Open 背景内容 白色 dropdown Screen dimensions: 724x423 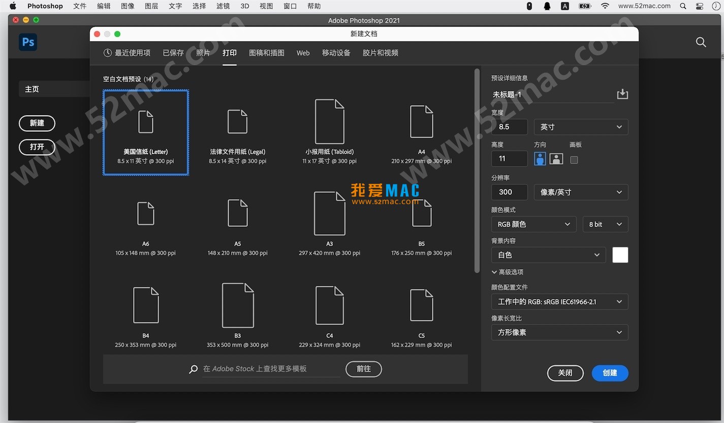click(548, 255)
